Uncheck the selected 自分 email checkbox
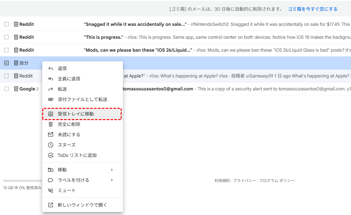This screenshot has width=351, height=215. click(6, 63)
